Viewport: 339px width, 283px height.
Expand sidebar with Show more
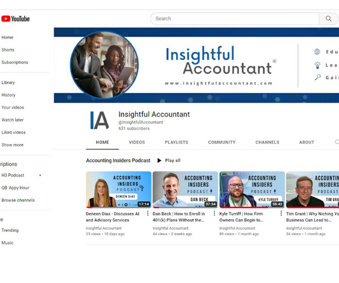point(13,145)
